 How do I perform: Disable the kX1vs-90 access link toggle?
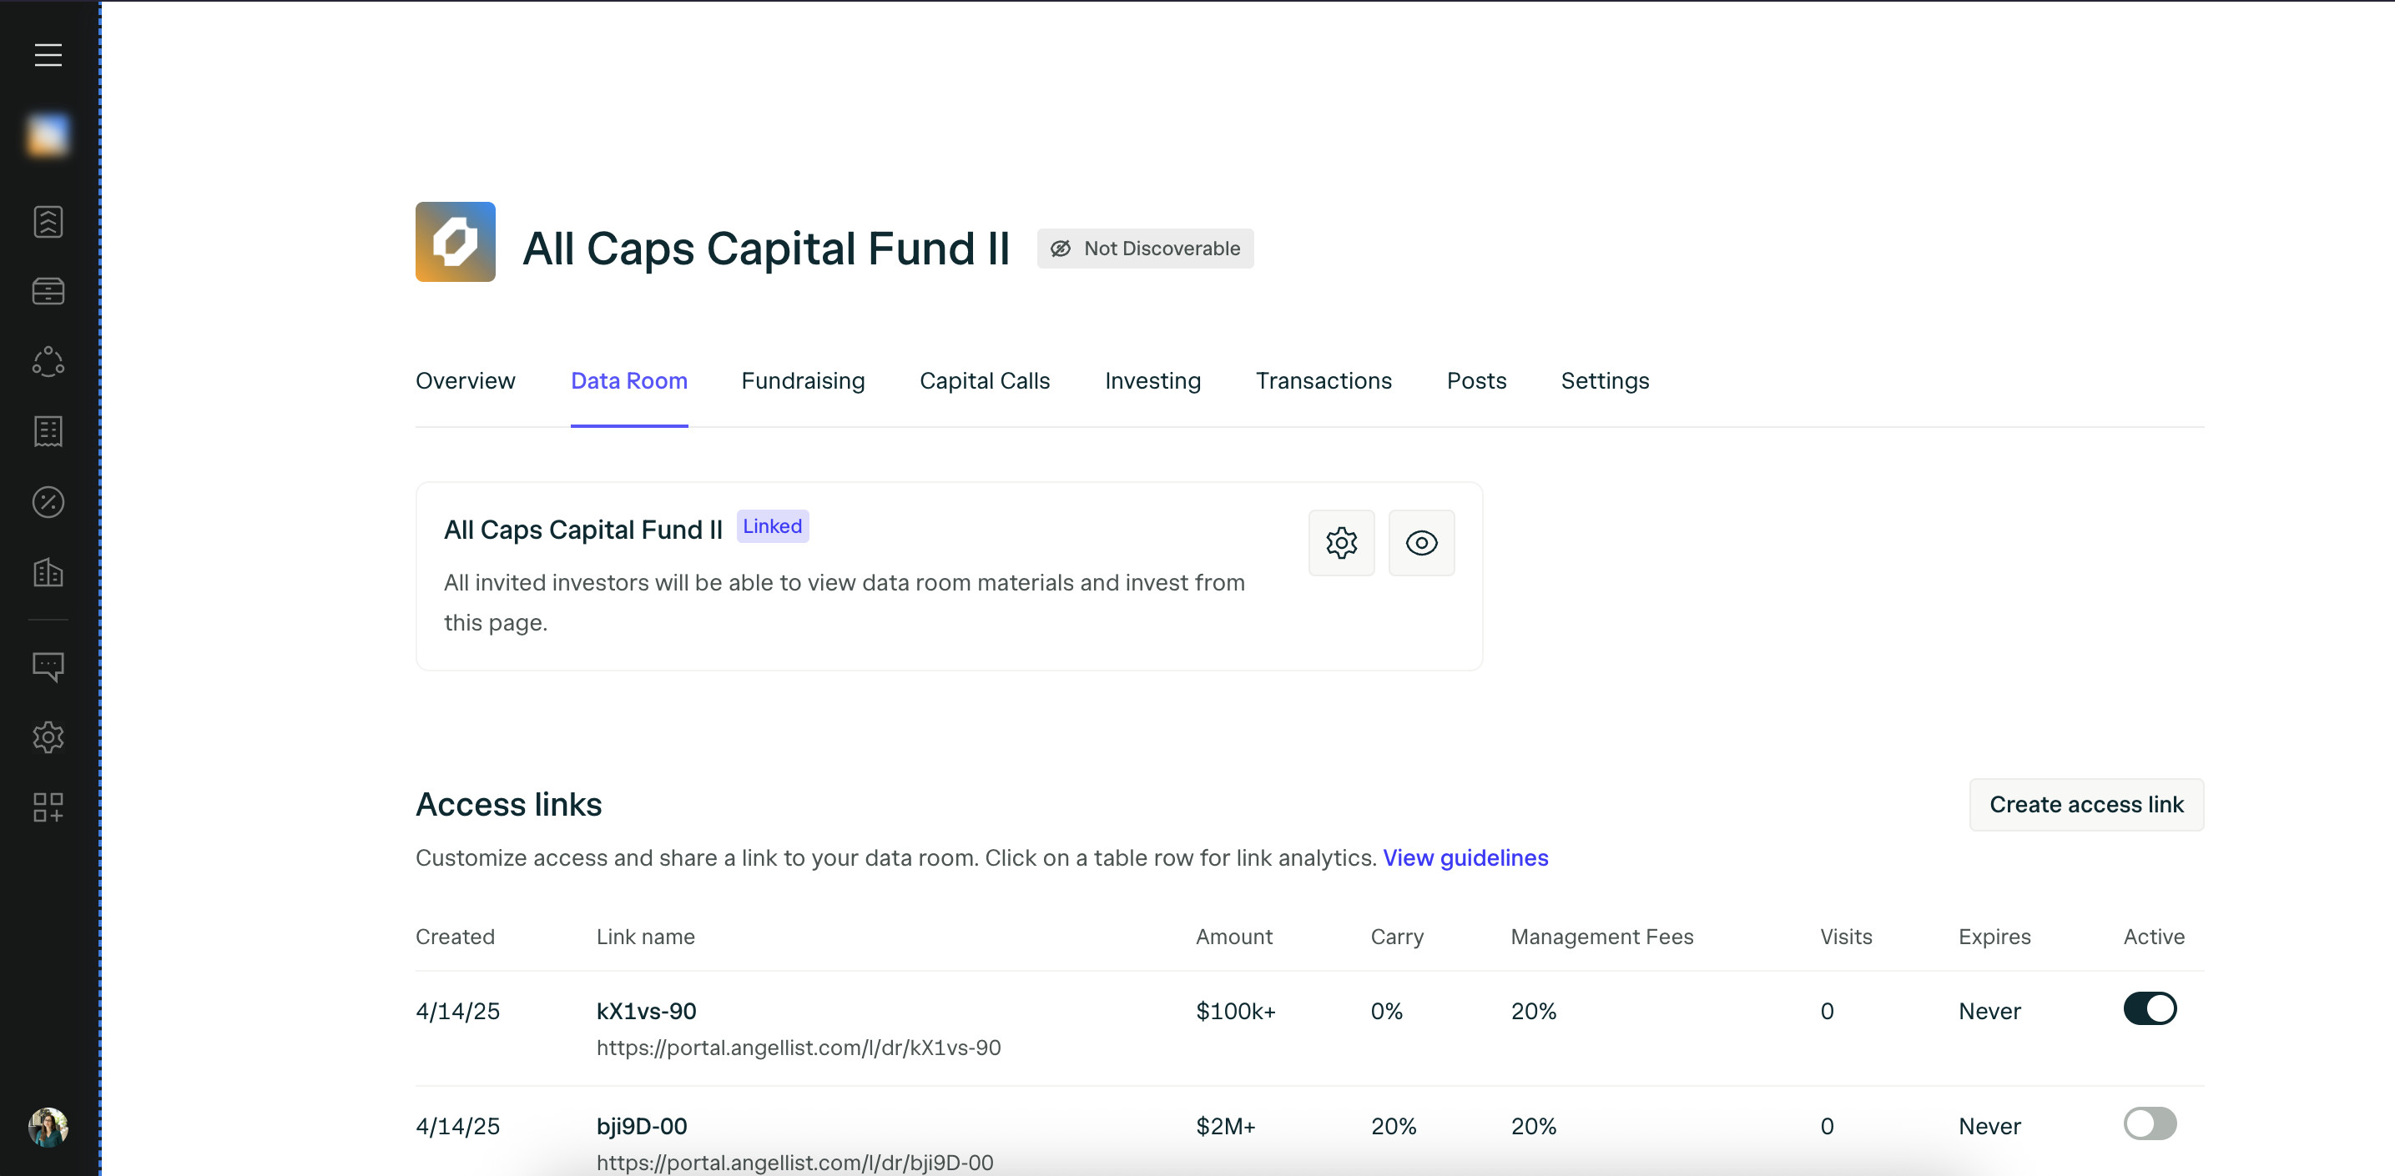tap(2149, 1009)
